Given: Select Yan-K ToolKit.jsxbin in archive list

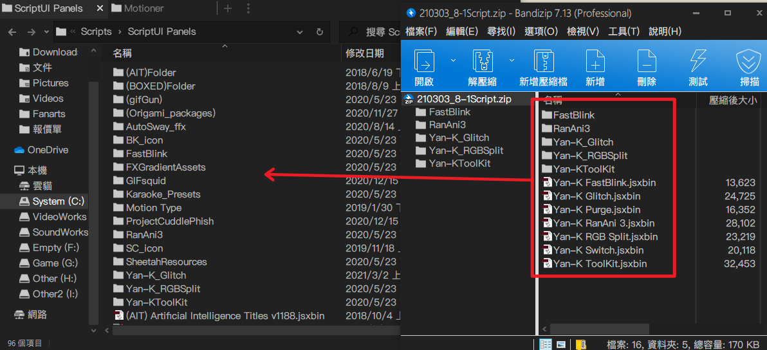Looking at the screenshot, I should coord(600,264).
